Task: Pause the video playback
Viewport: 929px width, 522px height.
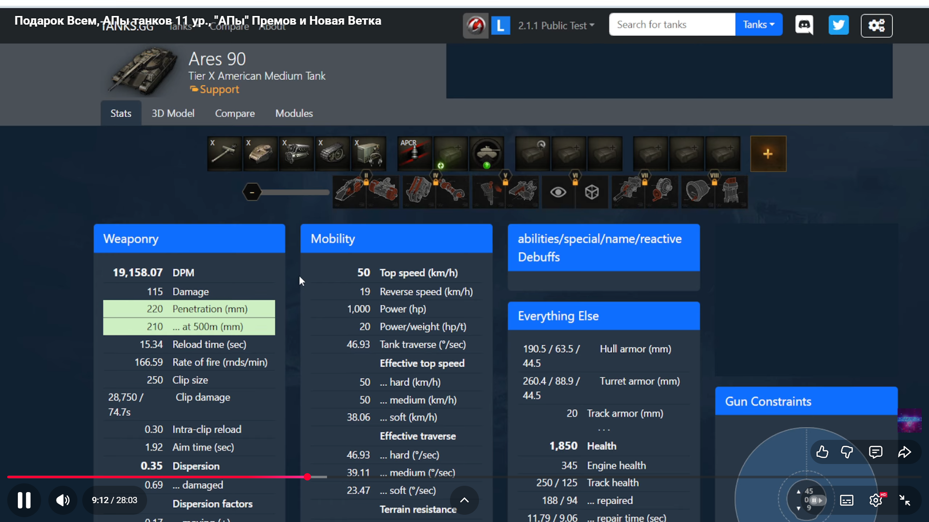Action: (x=24, y=500)
